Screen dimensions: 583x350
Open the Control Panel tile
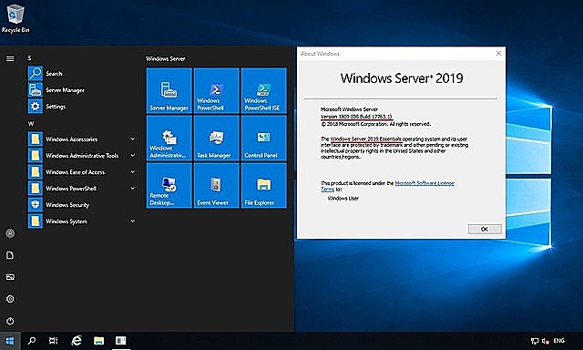(263, 138)
